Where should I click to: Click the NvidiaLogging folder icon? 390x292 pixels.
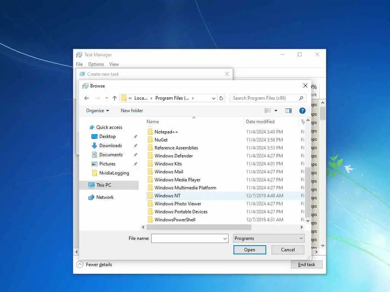(x=94, y=173)
